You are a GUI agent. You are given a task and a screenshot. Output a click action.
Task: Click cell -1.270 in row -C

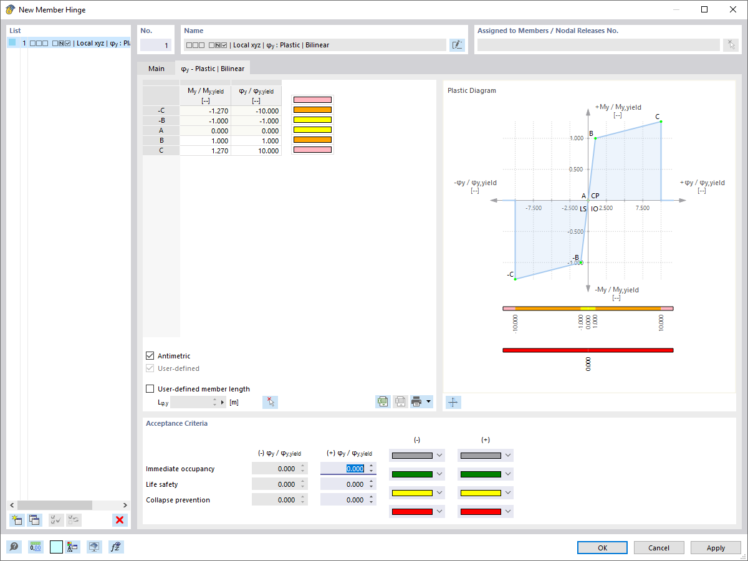[x=205, y=111]
